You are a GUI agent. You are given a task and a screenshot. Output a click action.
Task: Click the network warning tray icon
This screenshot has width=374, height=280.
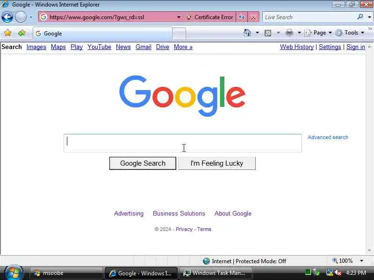(330, 273)
